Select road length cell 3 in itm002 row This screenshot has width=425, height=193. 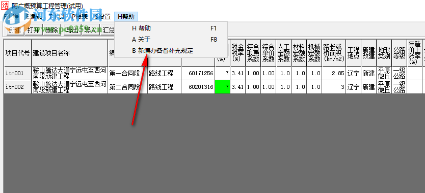(x=334, y=87)
